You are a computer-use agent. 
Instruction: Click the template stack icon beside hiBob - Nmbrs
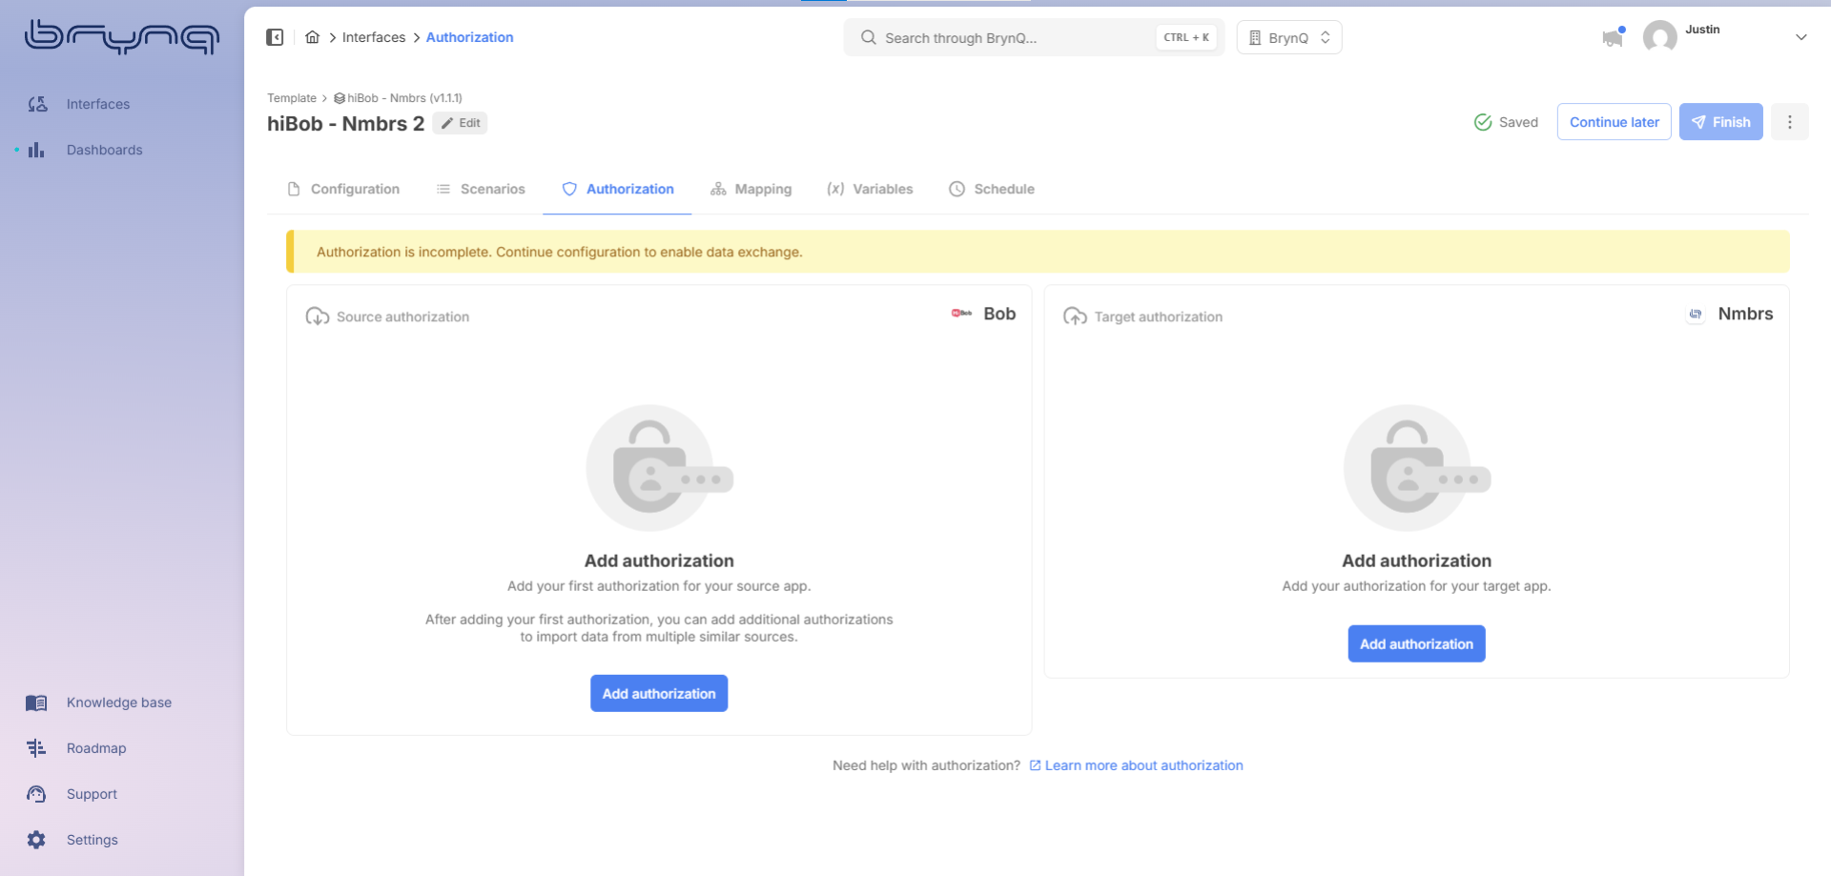(339, 98)
